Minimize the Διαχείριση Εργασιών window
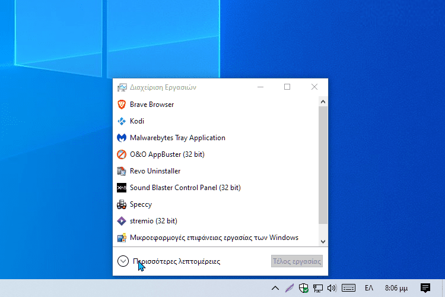445x297 pixels. tap(260, 87)
